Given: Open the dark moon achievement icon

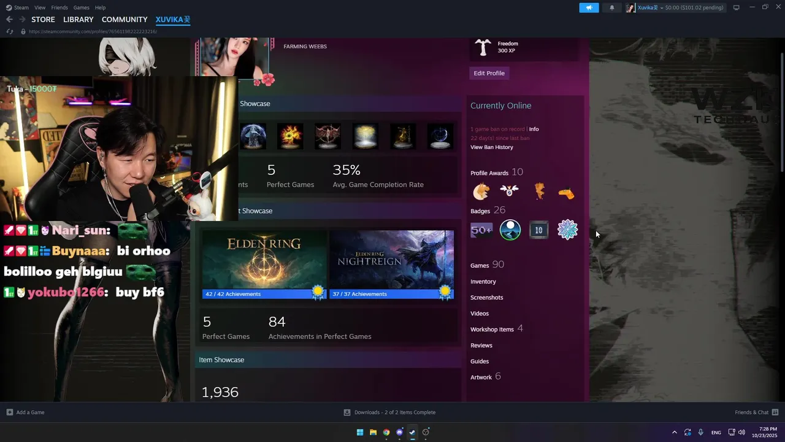Looking at the screenshot, I should point(440,136).
